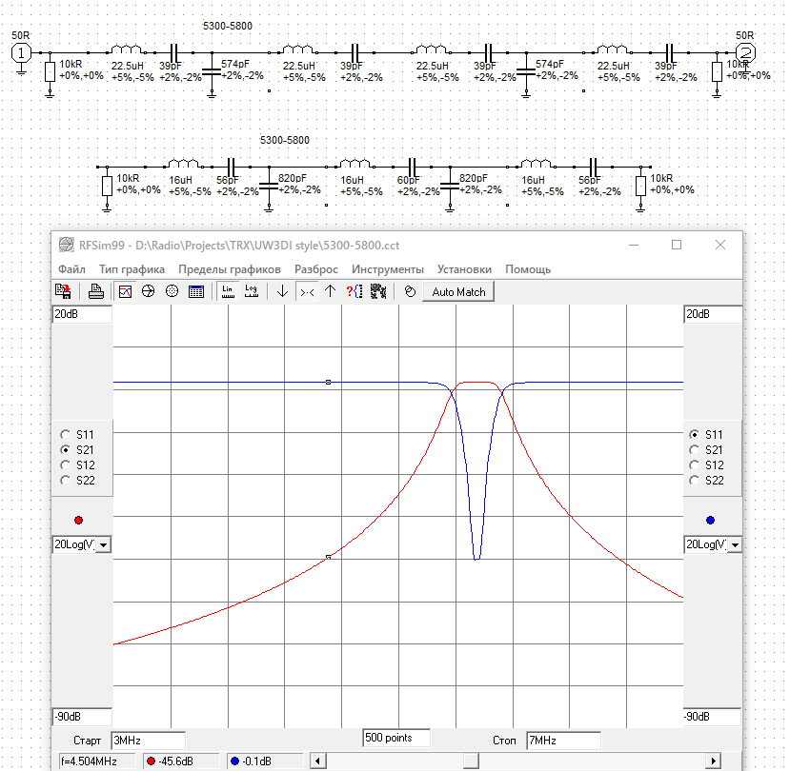Click the down arrow marker icon

(283, 292)
